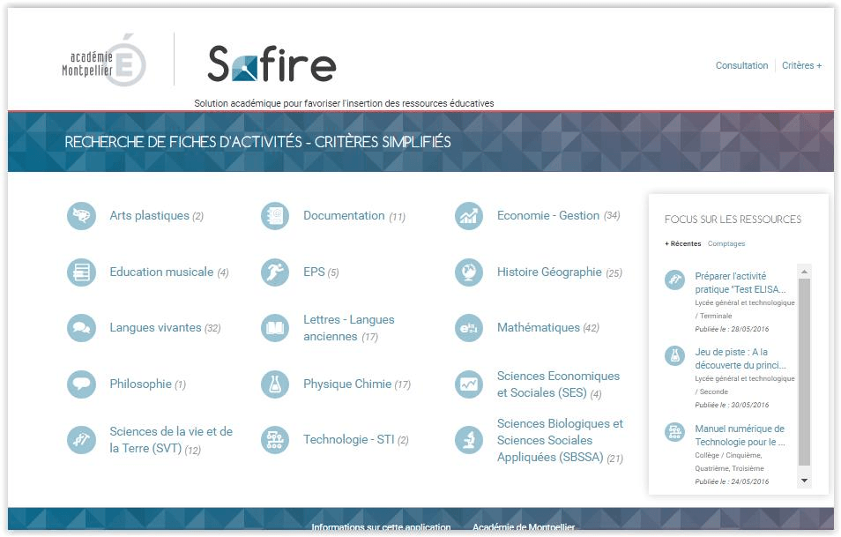Click the Safire logo
Screen dimensions: 841x537
[272, 63]
